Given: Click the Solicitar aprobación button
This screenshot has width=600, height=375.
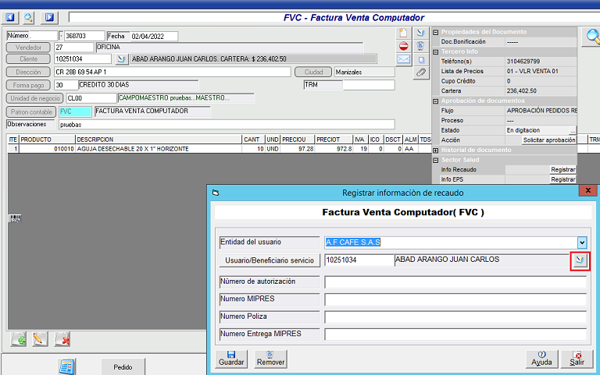Looking at the screenshot, I should 549,140.
